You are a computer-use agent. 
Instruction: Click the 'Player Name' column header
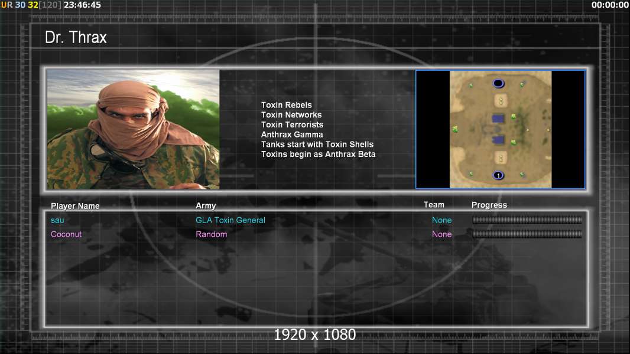[75, 206]
